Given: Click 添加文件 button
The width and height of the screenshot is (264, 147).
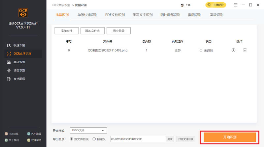Looking at the screenshot, I should pyautogui.click(x=67, y=31).
